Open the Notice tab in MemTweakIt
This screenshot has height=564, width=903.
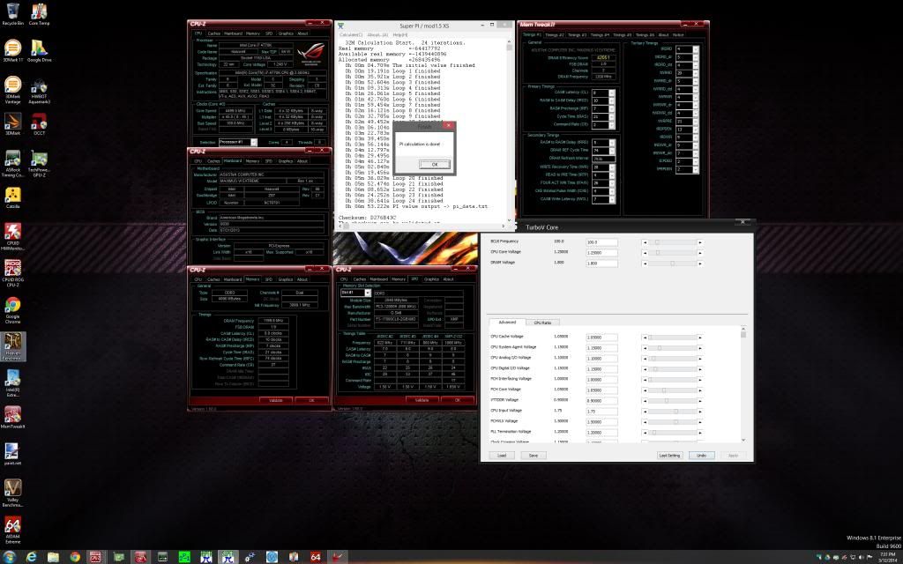[x=678, y=35]
